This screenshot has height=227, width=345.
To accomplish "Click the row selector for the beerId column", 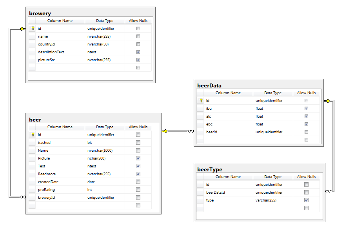I will click(200, 132).
